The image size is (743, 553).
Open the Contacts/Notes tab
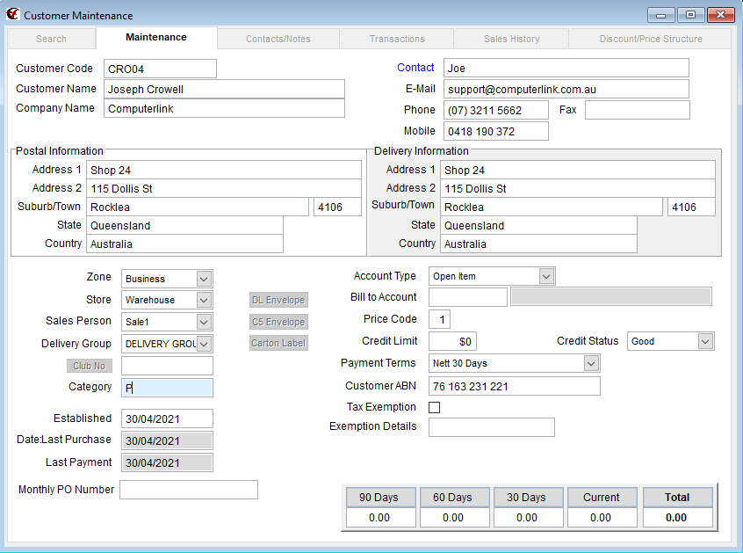[278, 39]
